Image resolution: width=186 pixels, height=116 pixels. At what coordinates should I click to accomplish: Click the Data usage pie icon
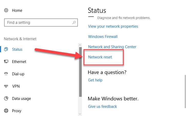tap(6, 98)
